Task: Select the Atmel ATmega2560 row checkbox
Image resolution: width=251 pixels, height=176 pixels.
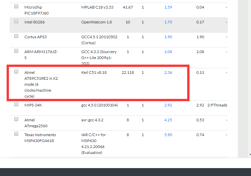Action: point(16,119)
